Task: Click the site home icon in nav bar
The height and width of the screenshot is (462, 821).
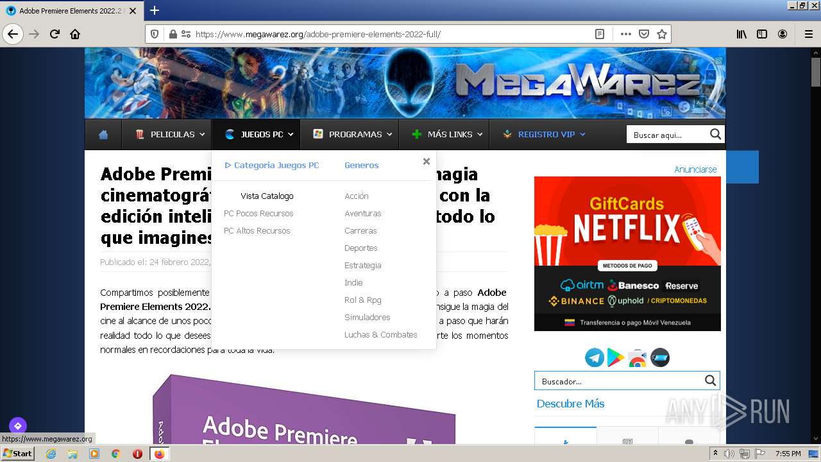Action: click(x=103, y=135)
